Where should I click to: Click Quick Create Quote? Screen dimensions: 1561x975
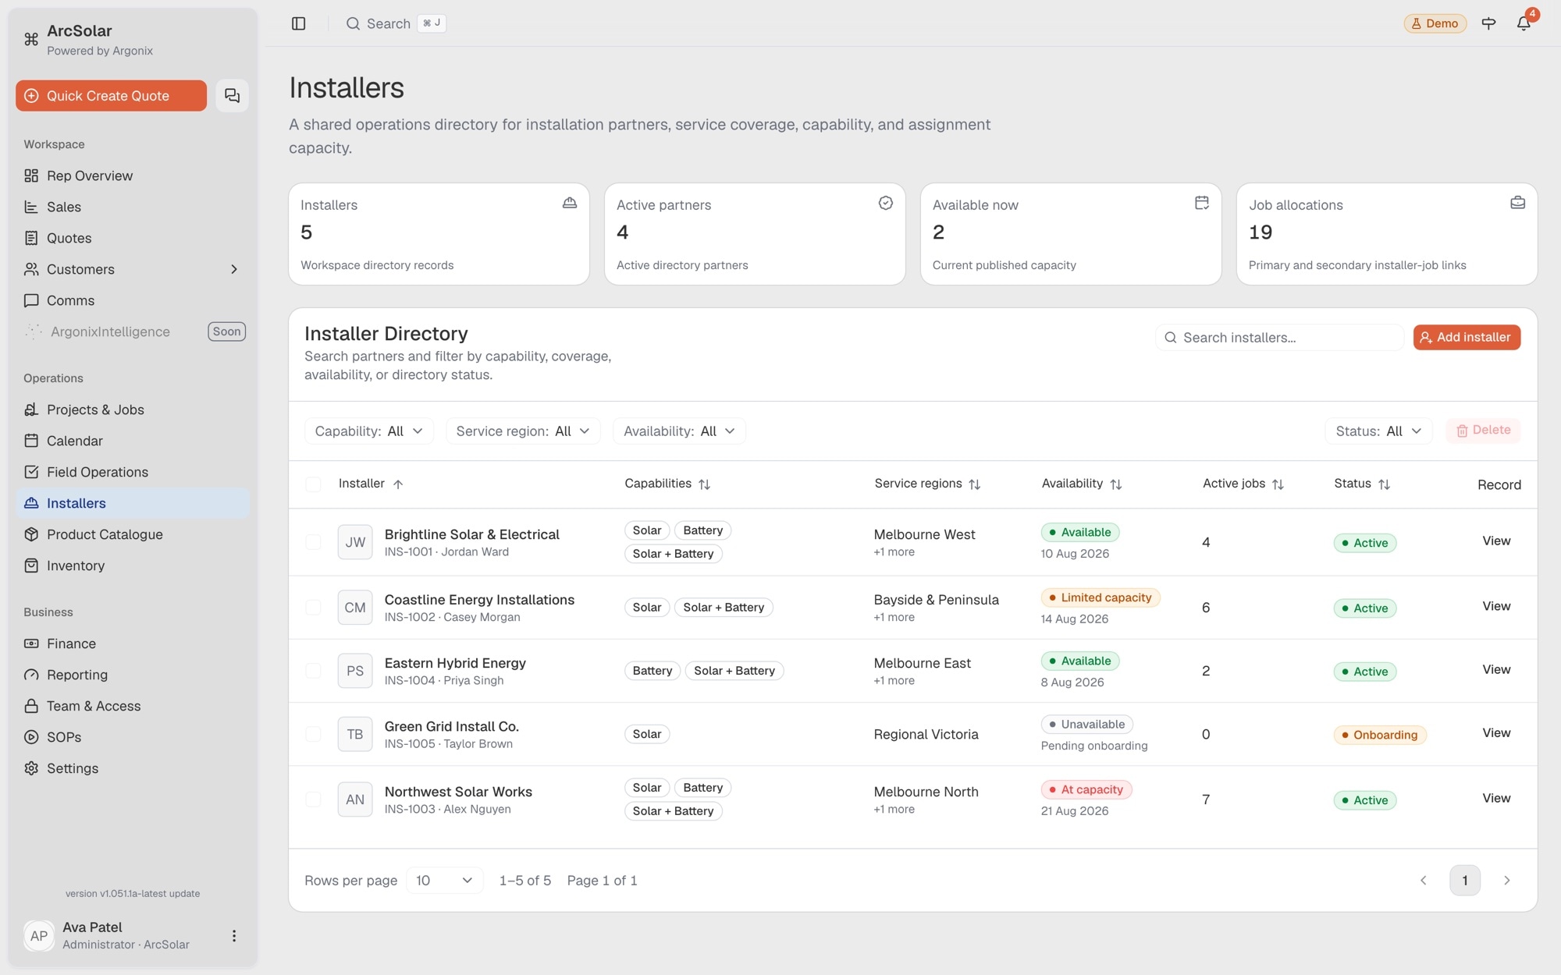pos(111,95)
